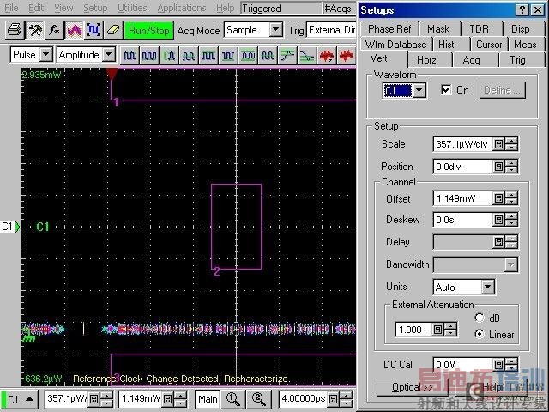Open the Waveform C1 dropdown

(x=419, y=90)
